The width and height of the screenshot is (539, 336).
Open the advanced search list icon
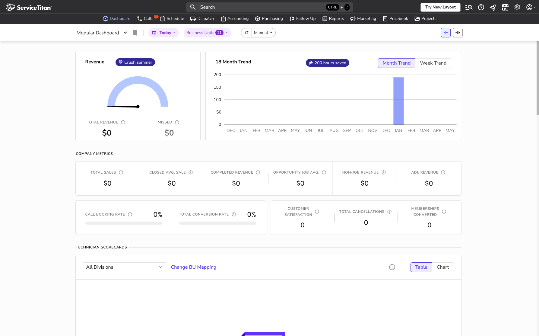tap(469, 7)
